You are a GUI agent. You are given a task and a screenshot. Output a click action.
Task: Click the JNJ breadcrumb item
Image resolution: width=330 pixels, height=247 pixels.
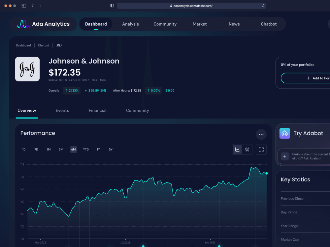[x=59, y=45]
